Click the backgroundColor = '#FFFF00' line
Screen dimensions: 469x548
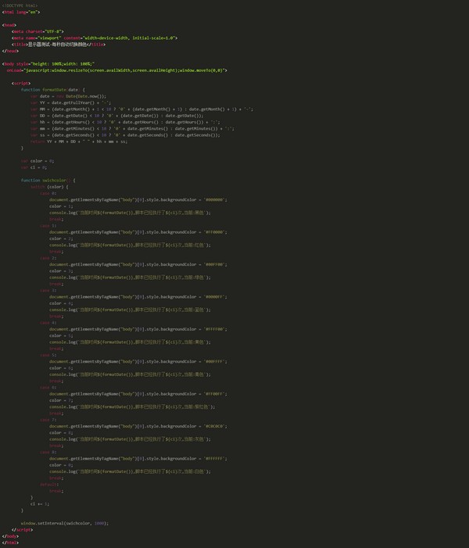[x=138, y=329]
